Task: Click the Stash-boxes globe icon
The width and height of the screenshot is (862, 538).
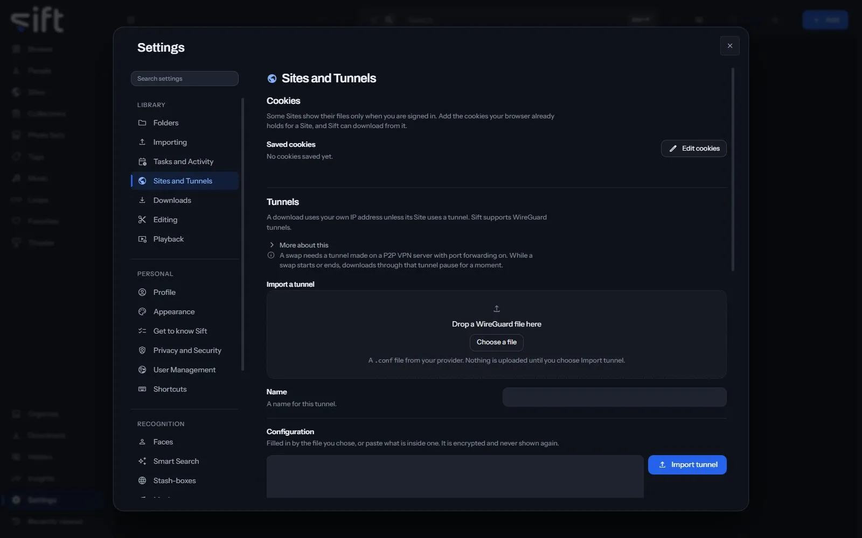Action: [x=142, y=480]
